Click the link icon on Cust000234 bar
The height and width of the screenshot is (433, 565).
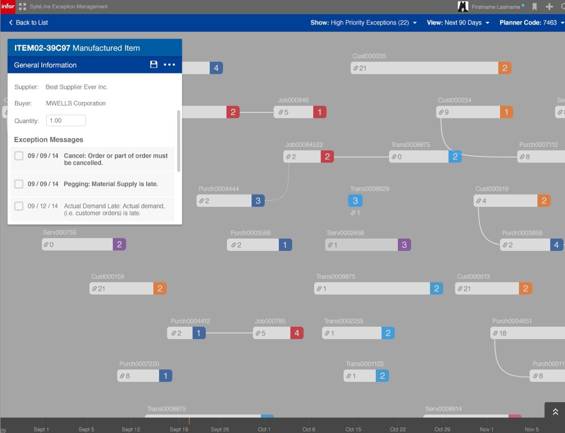coord(441,112)
